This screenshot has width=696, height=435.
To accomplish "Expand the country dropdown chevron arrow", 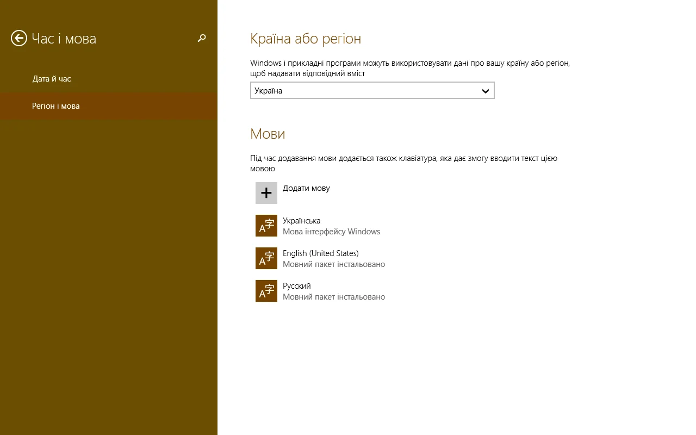I will (486, 91).
